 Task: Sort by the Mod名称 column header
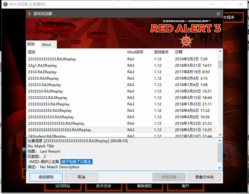tap(139, 52)
